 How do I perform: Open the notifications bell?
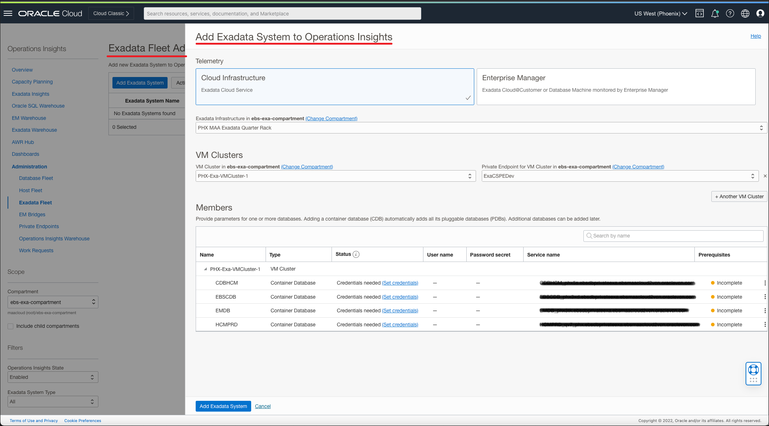click(x=715, y=13)
